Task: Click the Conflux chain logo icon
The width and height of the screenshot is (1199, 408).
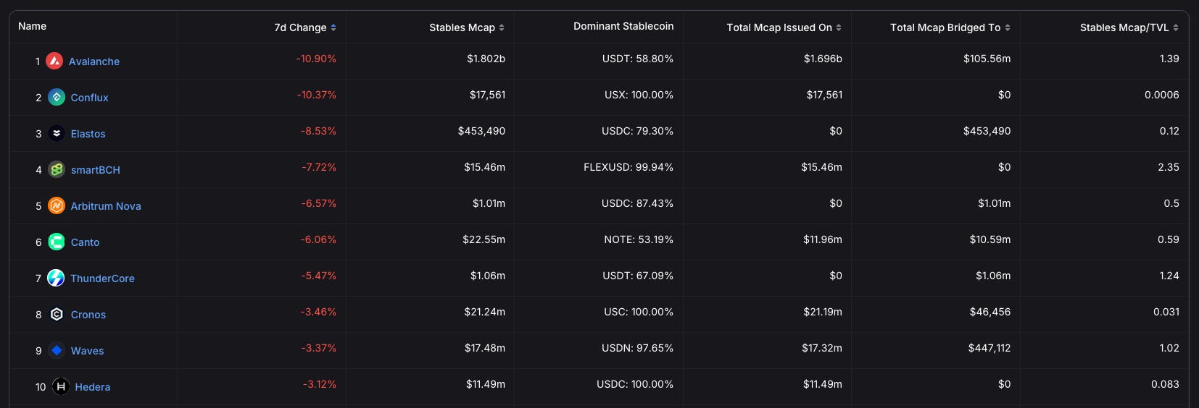Action: [57, 97]
